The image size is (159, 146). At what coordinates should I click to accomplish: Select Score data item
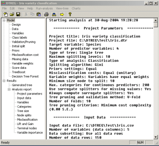[19, 68]
